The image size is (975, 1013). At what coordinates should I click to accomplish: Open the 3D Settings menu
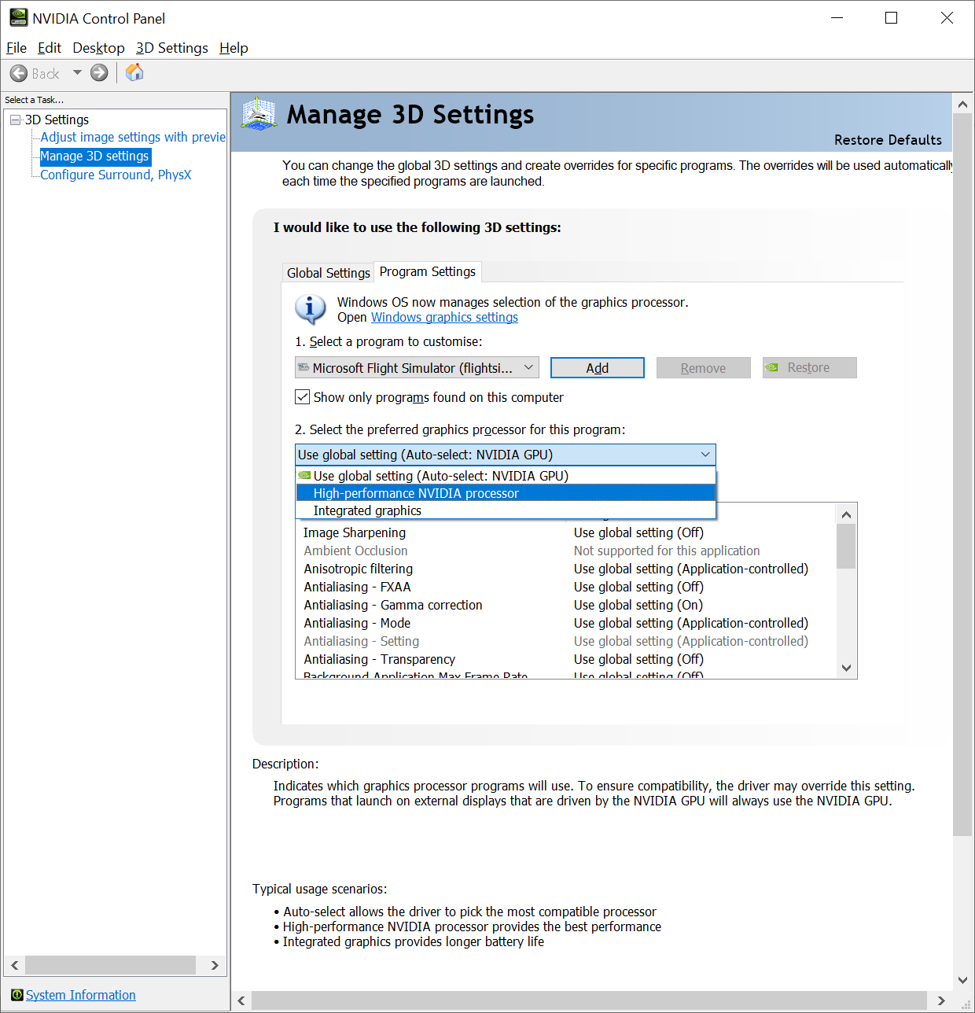tap(172, 48)
